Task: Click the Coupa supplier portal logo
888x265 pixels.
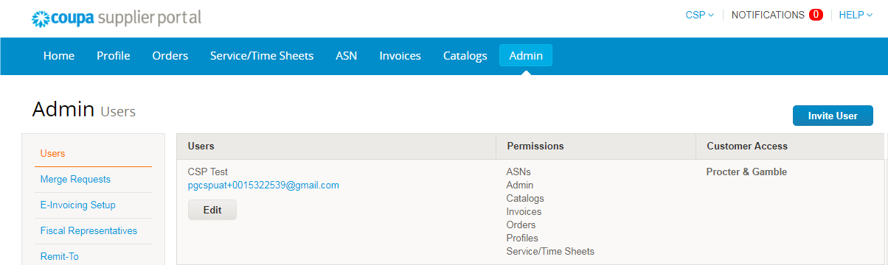Action: pyautogui.click(x=117, y=18)
